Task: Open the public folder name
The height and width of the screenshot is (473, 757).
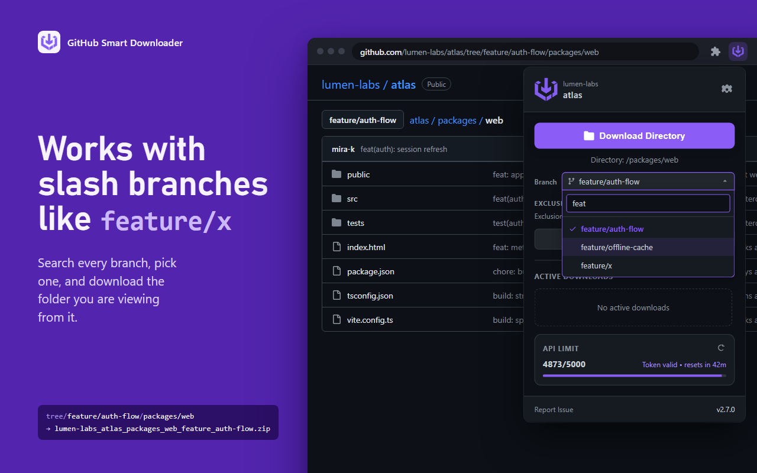Action: click(358, 174)
